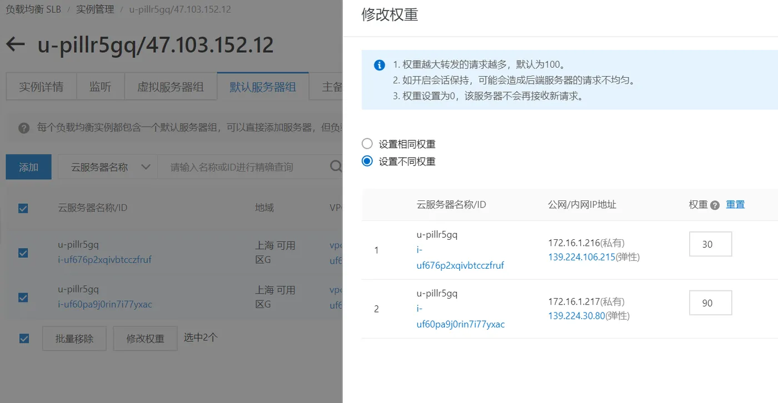The image size is (778, 403).
Task: Click the private IP text 172.16.1.217(私有)
Action: click(x=586, y=301)
